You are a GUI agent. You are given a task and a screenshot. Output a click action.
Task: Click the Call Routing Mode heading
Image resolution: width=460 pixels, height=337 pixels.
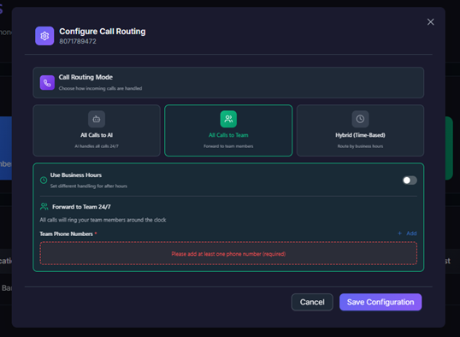tap(86, 77)
